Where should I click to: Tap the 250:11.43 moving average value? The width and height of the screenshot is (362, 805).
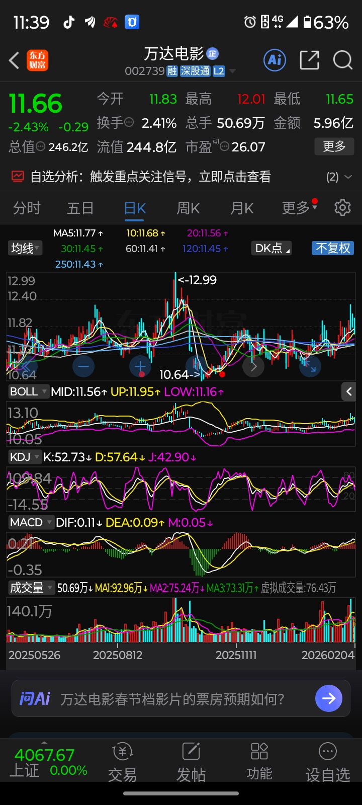(79, 264)
